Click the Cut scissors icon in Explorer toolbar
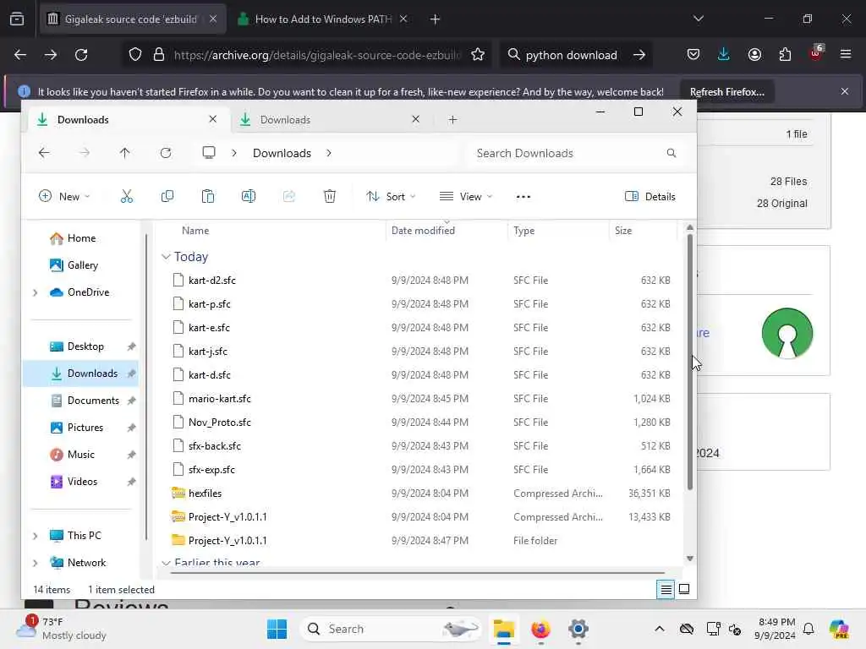 click(127, 196)
